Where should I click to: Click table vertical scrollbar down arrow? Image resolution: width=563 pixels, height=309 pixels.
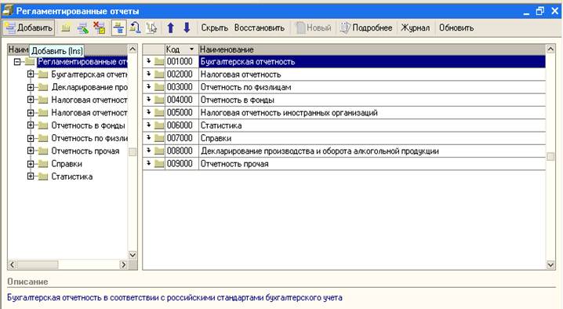point(550,265)
